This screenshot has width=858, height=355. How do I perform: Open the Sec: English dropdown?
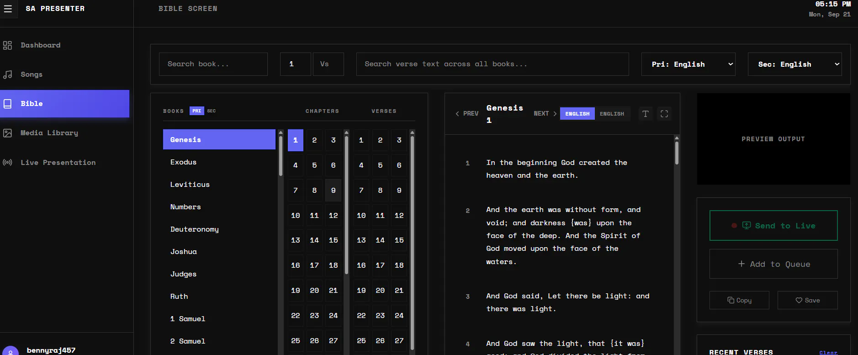[x=795, y=64]
